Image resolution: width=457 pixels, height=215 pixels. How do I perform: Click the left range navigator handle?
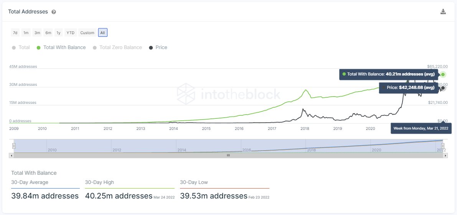(x=14, y=146)
